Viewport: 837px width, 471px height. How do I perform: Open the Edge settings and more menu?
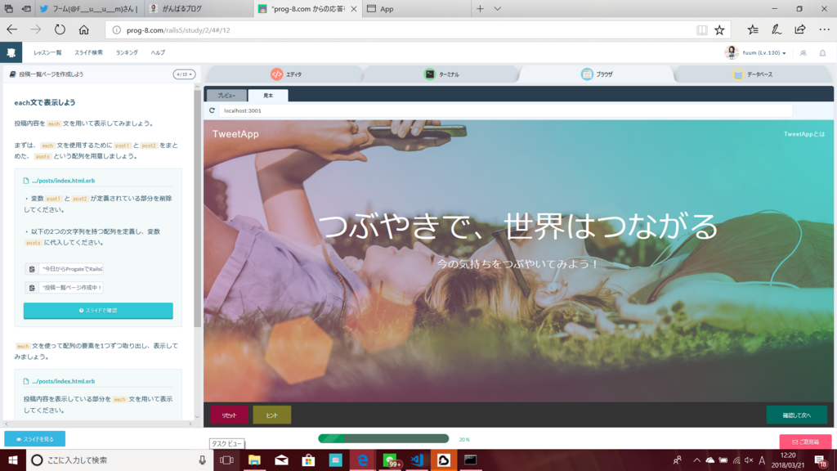(x=824, y=30)
